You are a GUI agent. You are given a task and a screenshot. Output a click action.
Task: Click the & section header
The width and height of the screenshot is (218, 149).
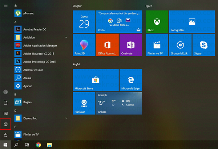tap(15, 5)
